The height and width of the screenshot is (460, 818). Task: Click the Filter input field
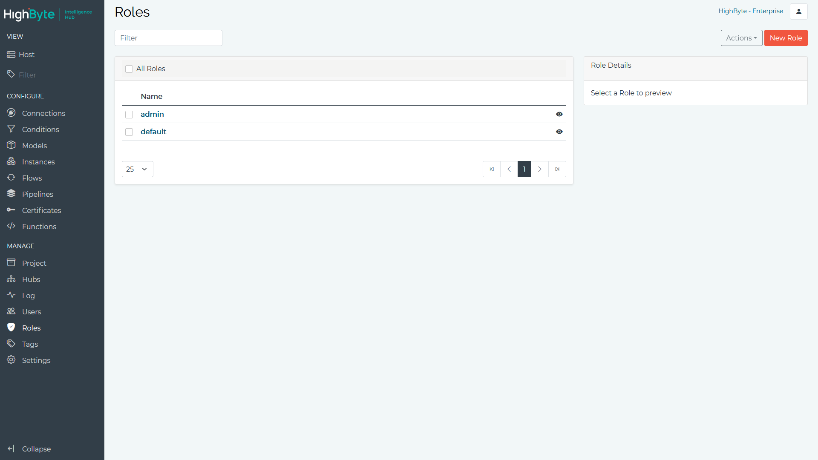(x=169, y=37)
